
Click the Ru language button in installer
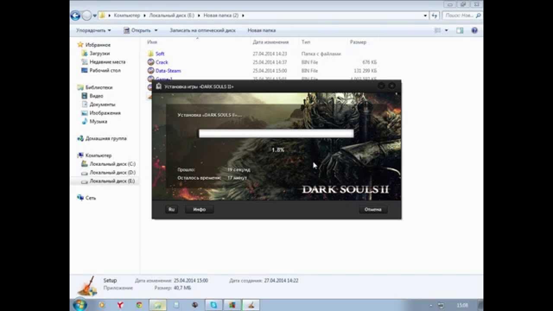[172, 209]
